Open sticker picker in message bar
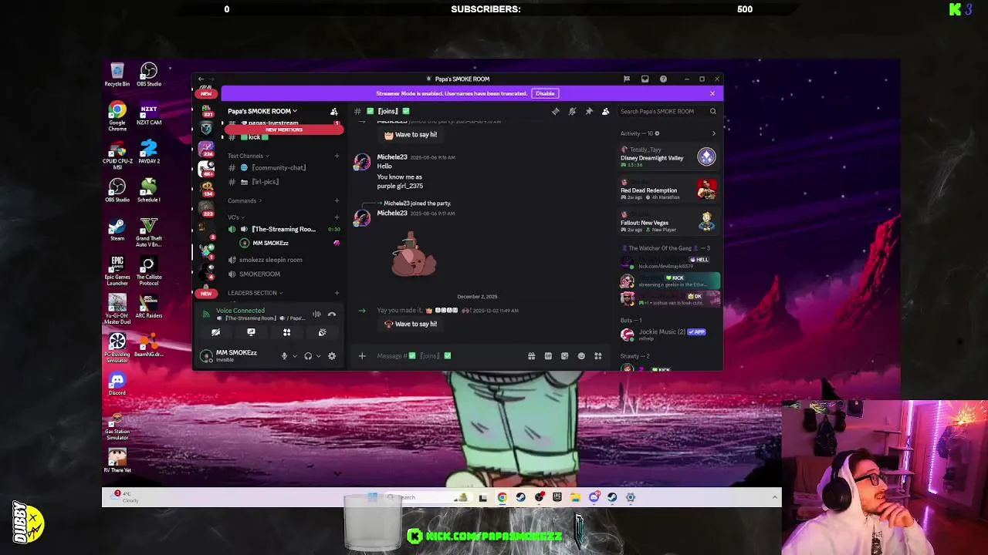The image size is (988, 555). tap(564, 355)
